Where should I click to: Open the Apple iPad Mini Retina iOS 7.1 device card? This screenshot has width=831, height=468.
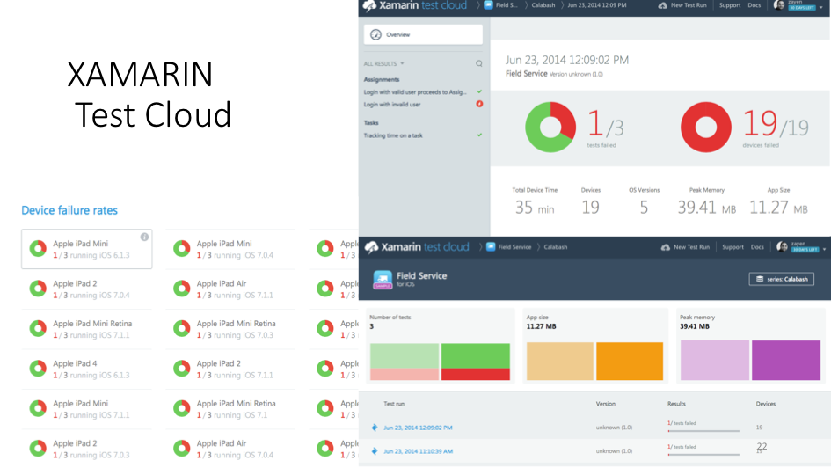(230, 409)
